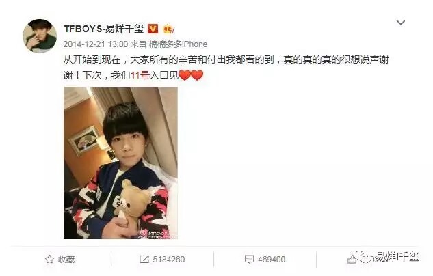Select the 收藏 label

(66, 259)
